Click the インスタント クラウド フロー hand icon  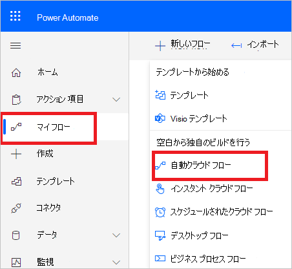click(x=160, y=189)
